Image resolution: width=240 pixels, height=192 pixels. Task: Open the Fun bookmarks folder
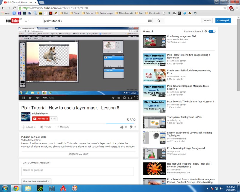pos(139,13)
